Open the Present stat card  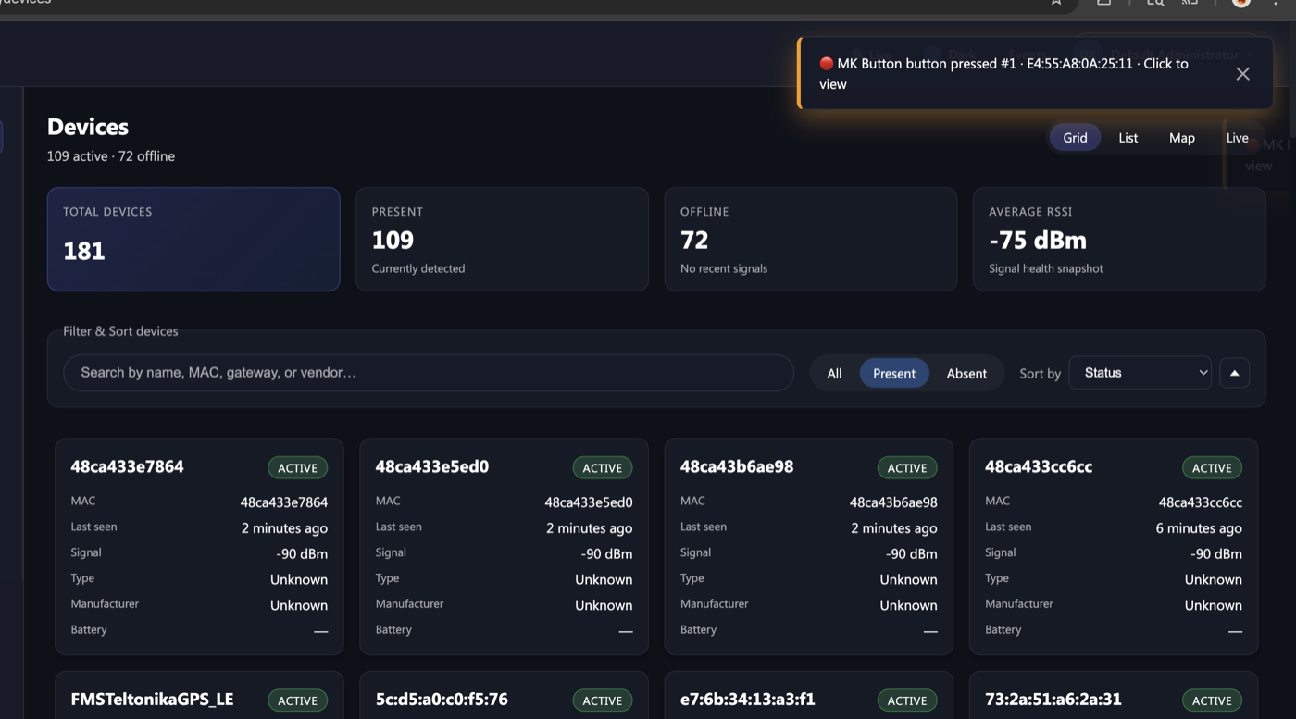pyautogui.click(x=502, y=240)
